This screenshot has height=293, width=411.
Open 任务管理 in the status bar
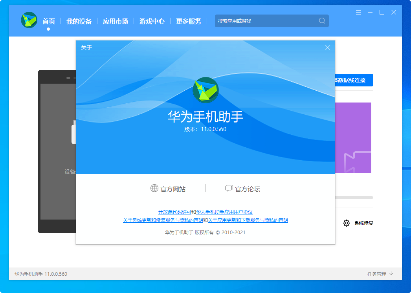click(377, 274)
